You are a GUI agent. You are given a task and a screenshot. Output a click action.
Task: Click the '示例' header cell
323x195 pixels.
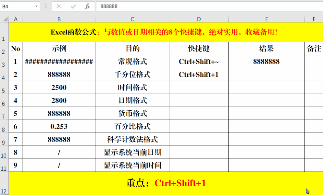[59, 49]
